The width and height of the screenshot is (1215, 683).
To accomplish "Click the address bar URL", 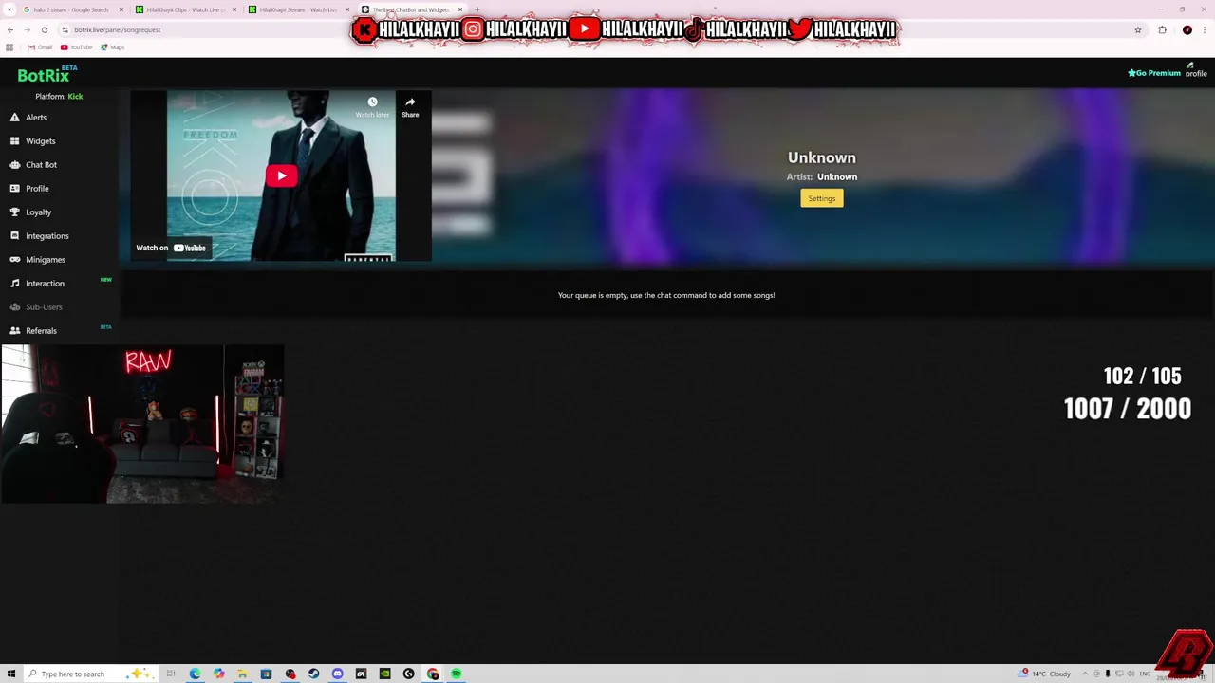I will click(118, 29).
